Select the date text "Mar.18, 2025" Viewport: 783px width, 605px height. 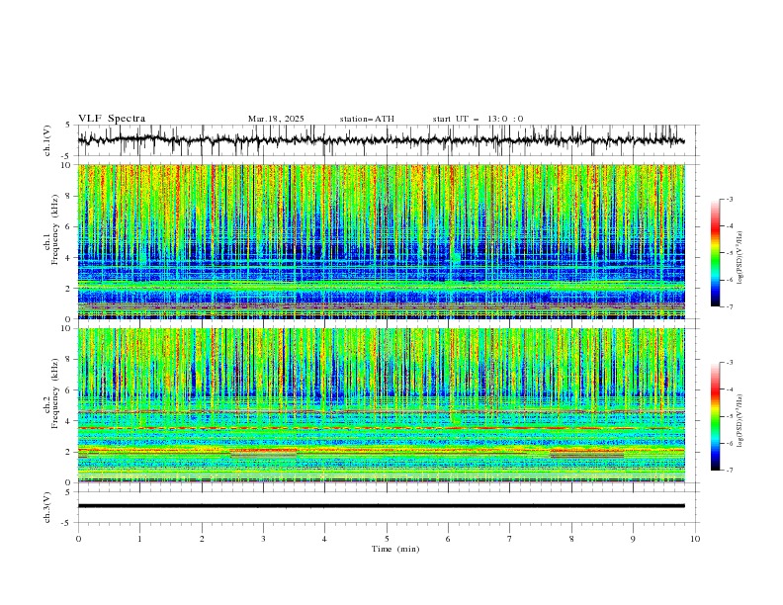tap(276, 119)
